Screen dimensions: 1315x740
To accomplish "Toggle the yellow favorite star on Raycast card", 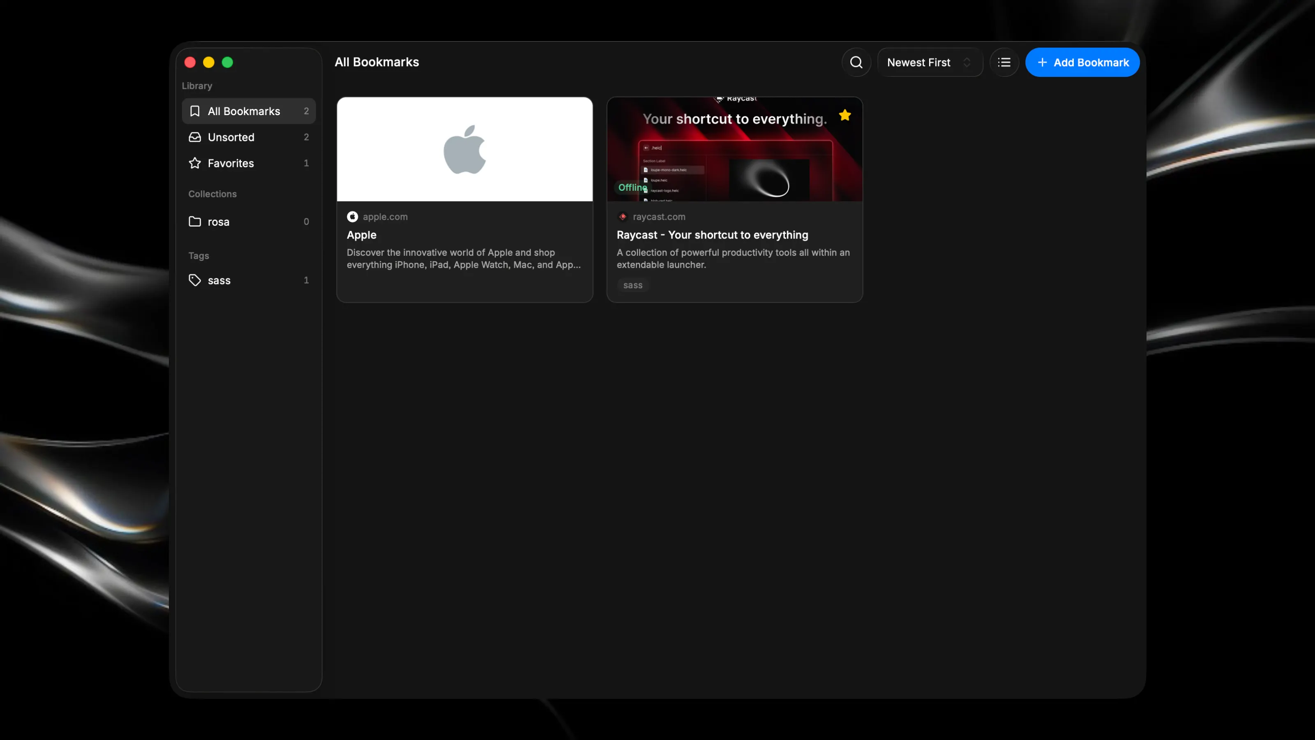I will point(845,116).
